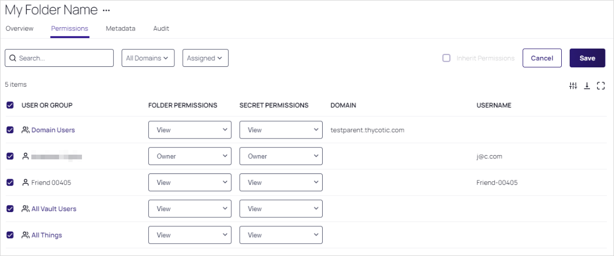Expand the Assigned filter dropdown

pyautogui.click(x=205, y=58)
